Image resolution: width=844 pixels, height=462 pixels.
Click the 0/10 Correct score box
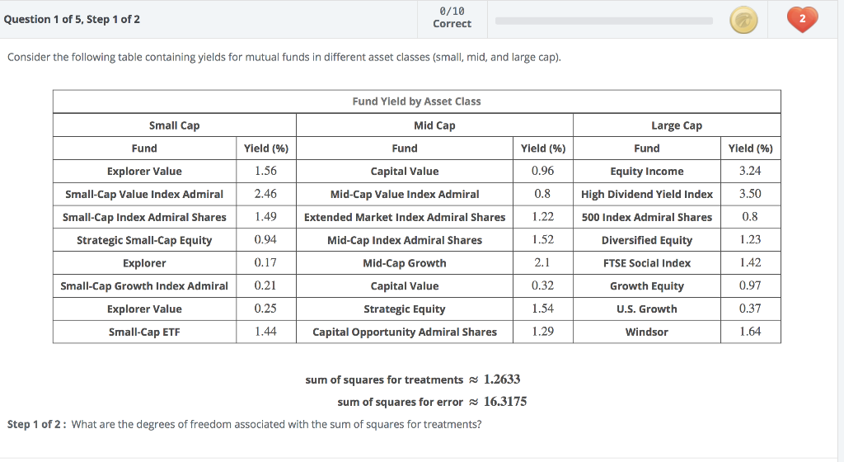click(x=452, y=17)
